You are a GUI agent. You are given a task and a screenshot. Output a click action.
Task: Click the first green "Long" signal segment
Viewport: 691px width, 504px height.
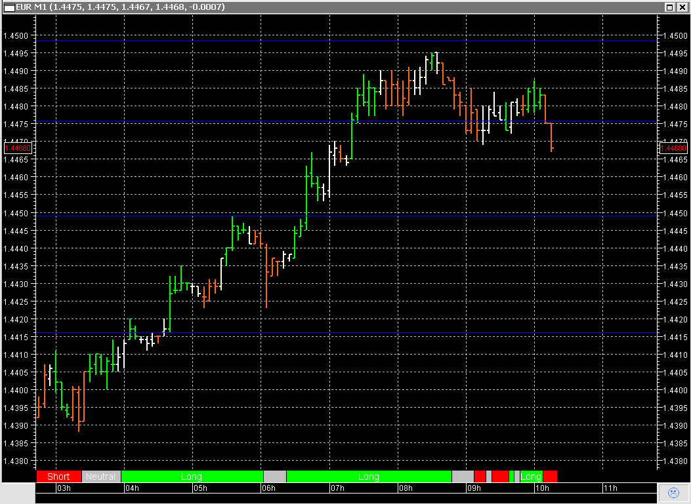(192, 476)
